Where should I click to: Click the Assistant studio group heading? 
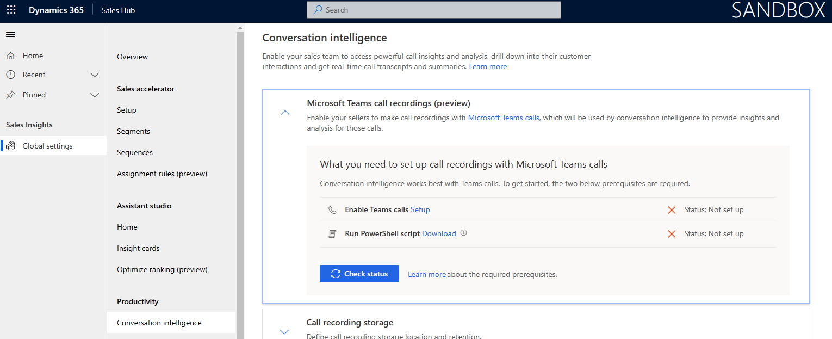144,206
